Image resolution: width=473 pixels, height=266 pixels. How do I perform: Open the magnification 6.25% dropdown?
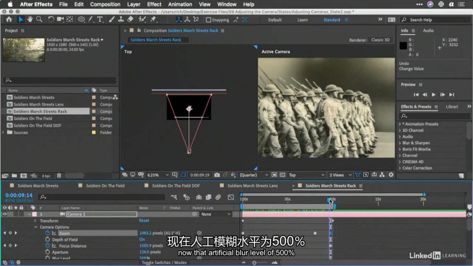click(158, 175)
